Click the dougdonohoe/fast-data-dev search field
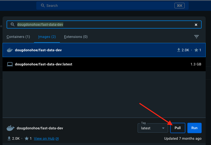The width and height of the screenshot is (211, 145). [x=104, y=25]
